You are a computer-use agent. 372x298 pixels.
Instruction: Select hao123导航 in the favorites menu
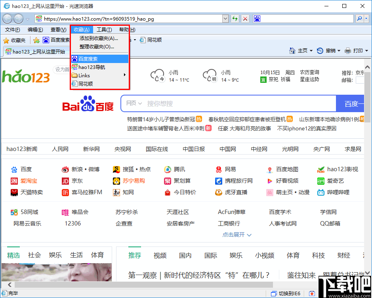click(x=100, y=67)
